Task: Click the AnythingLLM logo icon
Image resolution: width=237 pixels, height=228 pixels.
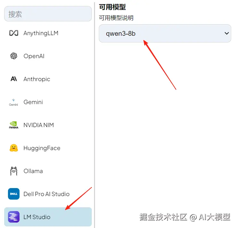Action: pyautogui.click(x=14, y=33)
